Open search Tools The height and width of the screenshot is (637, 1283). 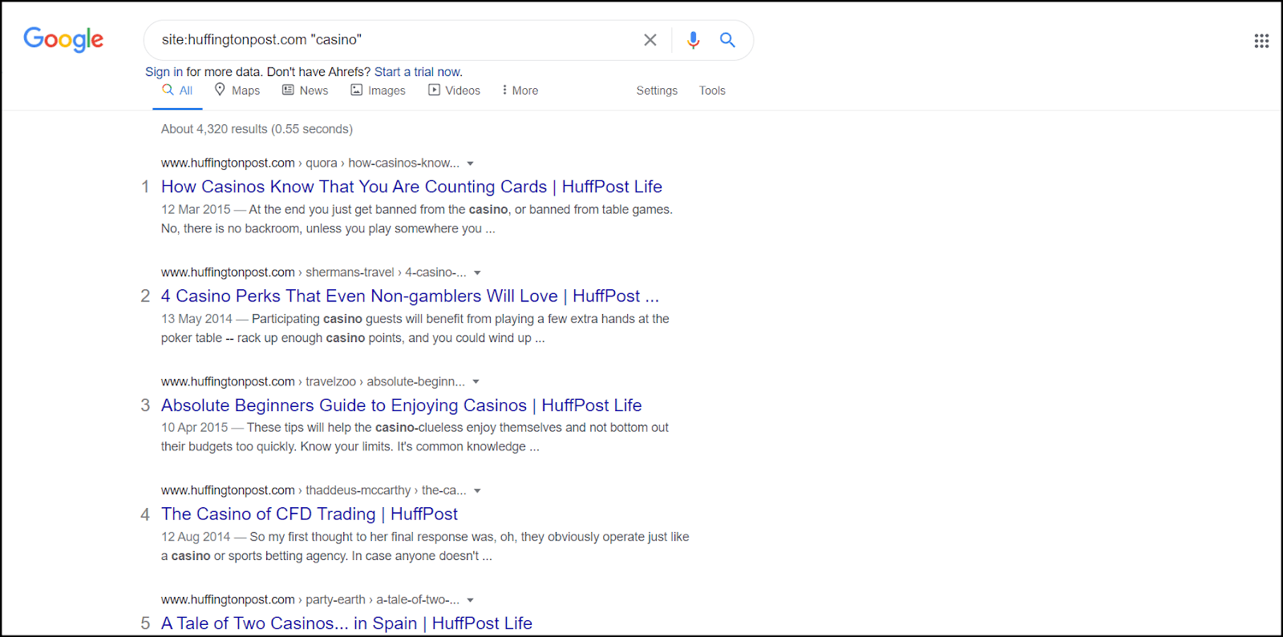coord(712,91)
